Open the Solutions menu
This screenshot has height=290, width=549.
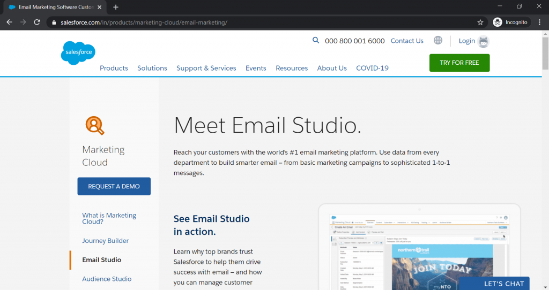tap(152, 68)
